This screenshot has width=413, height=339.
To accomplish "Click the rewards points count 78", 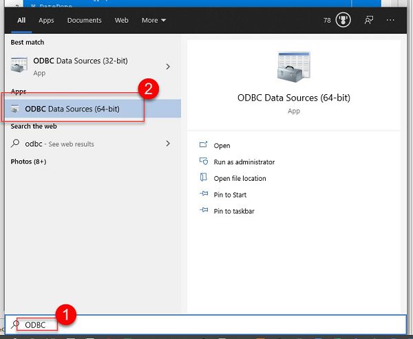I will pyautogui.click(x=327, y=20).
